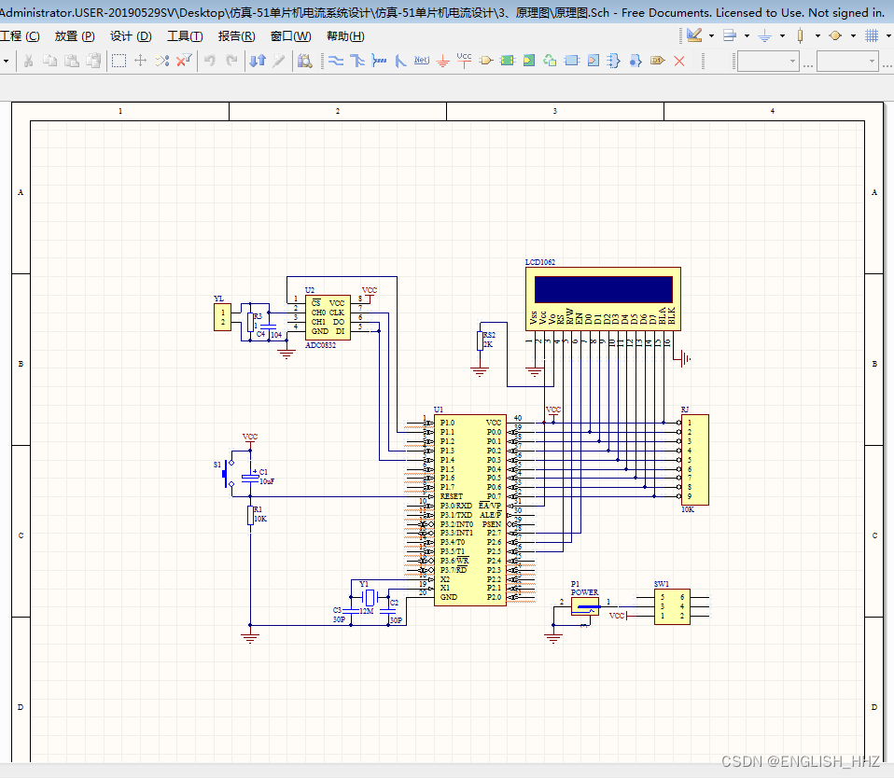Select the Place Part gate icon

tap(486, 61)
